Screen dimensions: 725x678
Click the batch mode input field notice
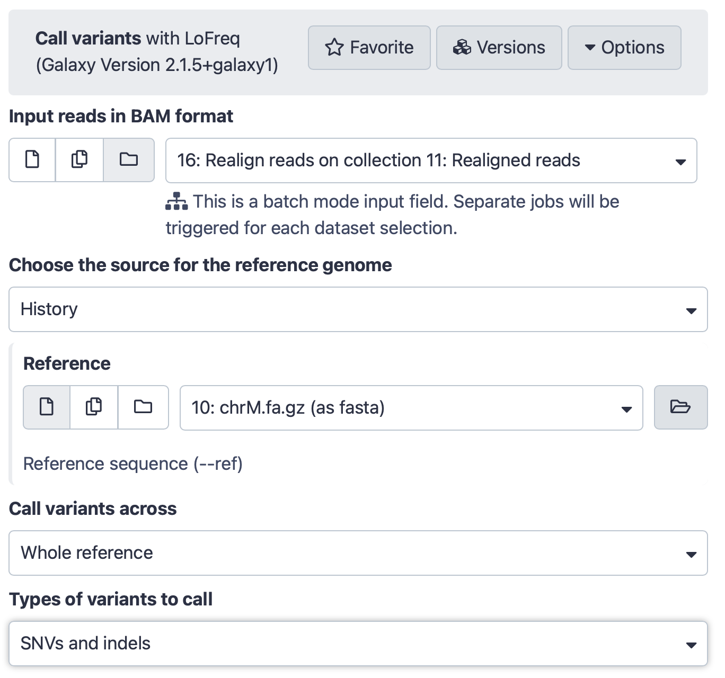[392, 215]
